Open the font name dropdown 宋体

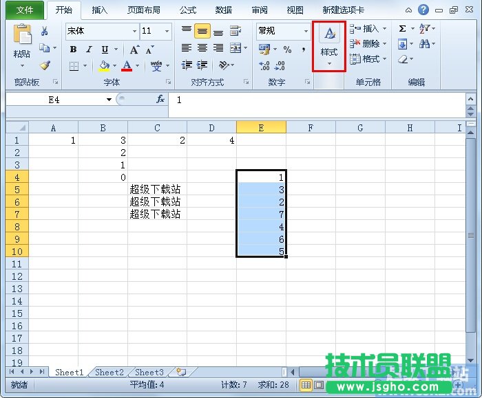[134, 31]
